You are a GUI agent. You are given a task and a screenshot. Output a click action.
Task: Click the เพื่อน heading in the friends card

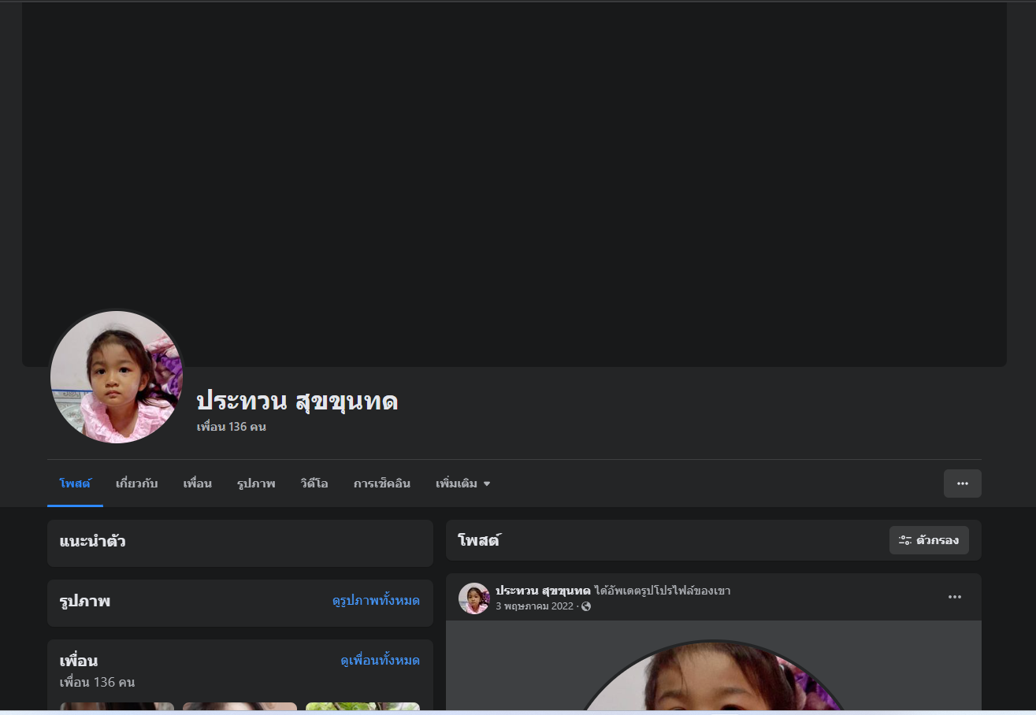click(78, 660)
